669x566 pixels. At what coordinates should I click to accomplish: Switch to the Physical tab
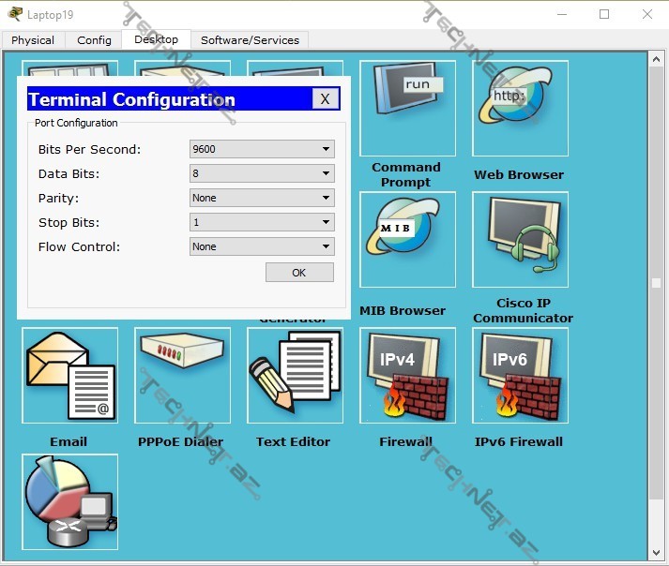(33, 40)
